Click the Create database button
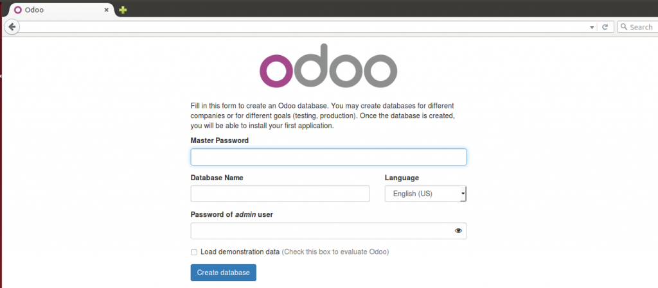 223,273
